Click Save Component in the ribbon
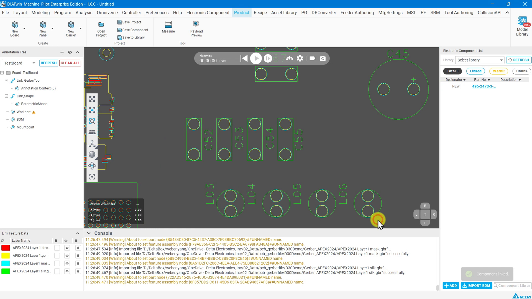The width and height of the screenshot is (532, 299). pos(133,30)
